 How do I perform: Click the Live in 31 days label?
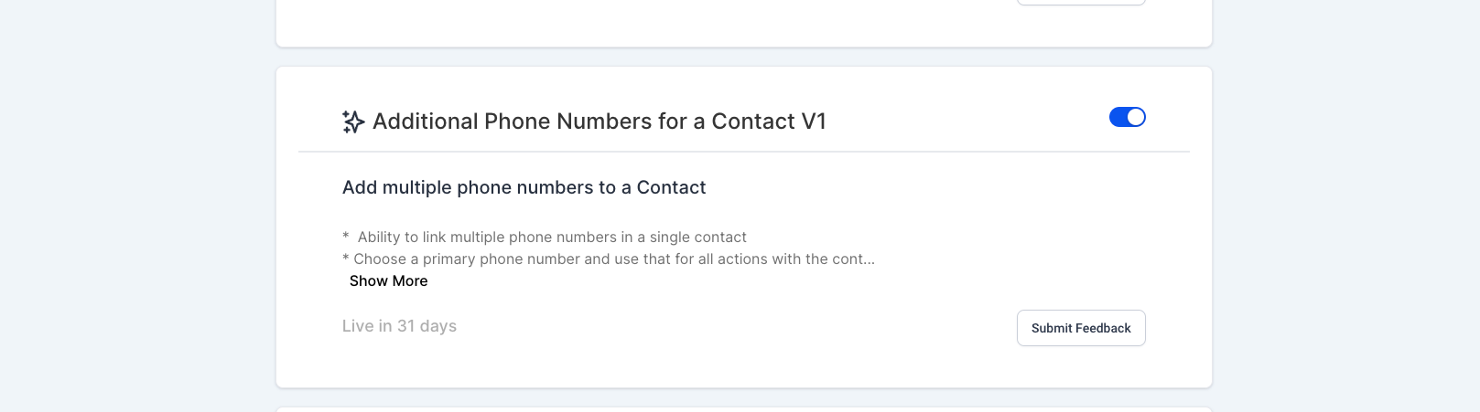[399, 326]
